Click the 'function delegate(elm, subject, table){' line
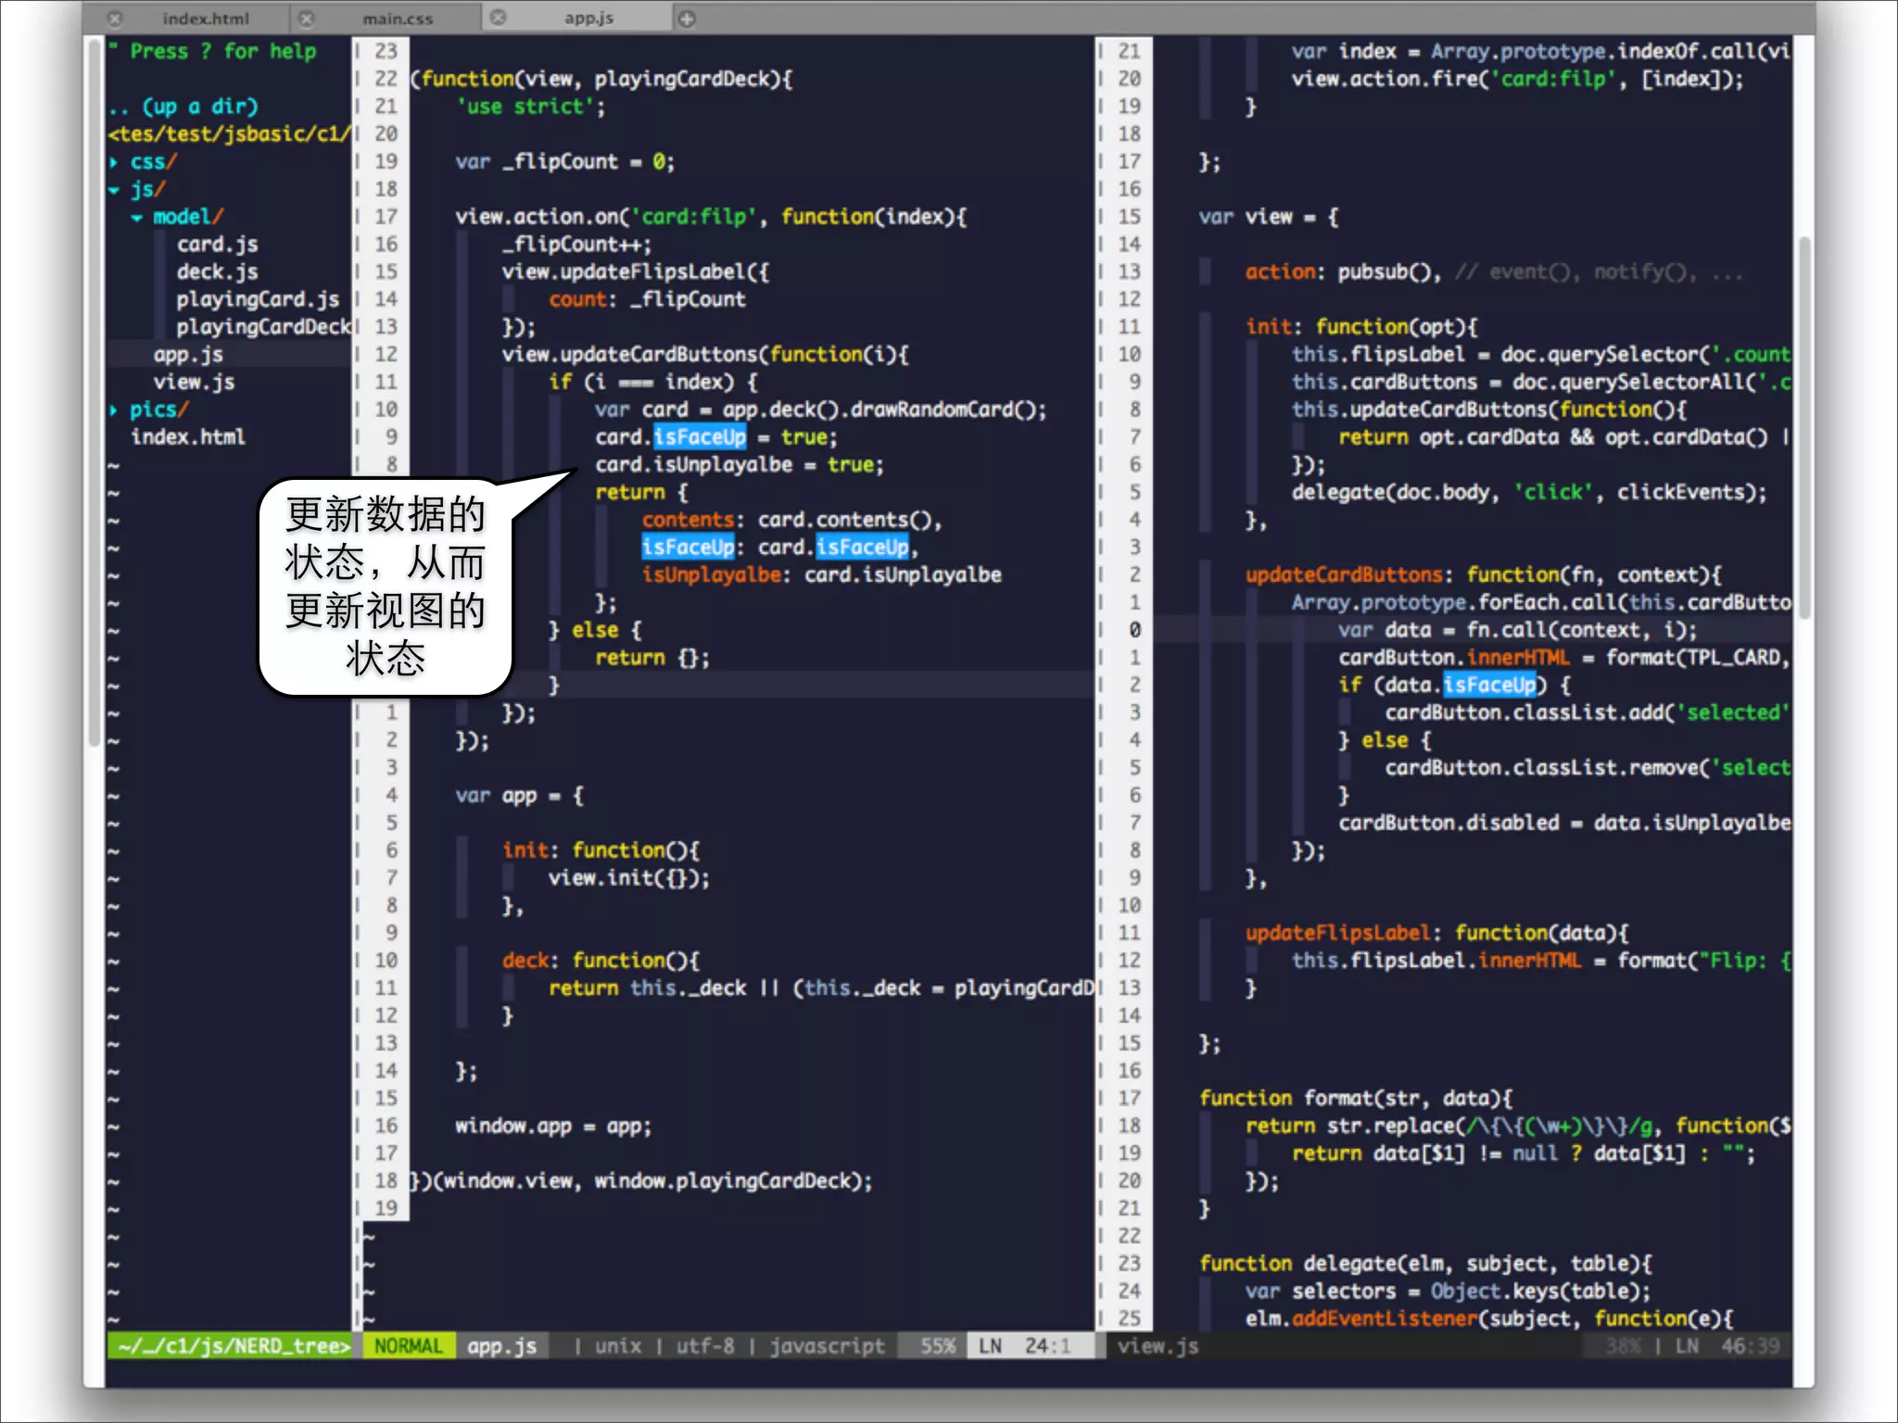This screenshot has width=1898, height=1423. click(x=1425, y=1264)
